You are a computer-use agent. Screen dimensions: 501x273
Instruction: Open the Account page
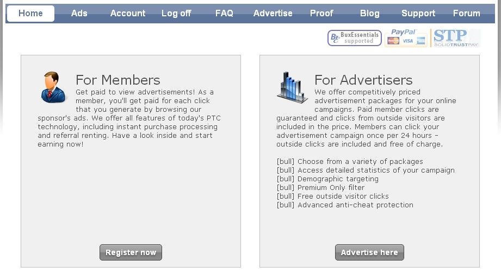(128, 14)
